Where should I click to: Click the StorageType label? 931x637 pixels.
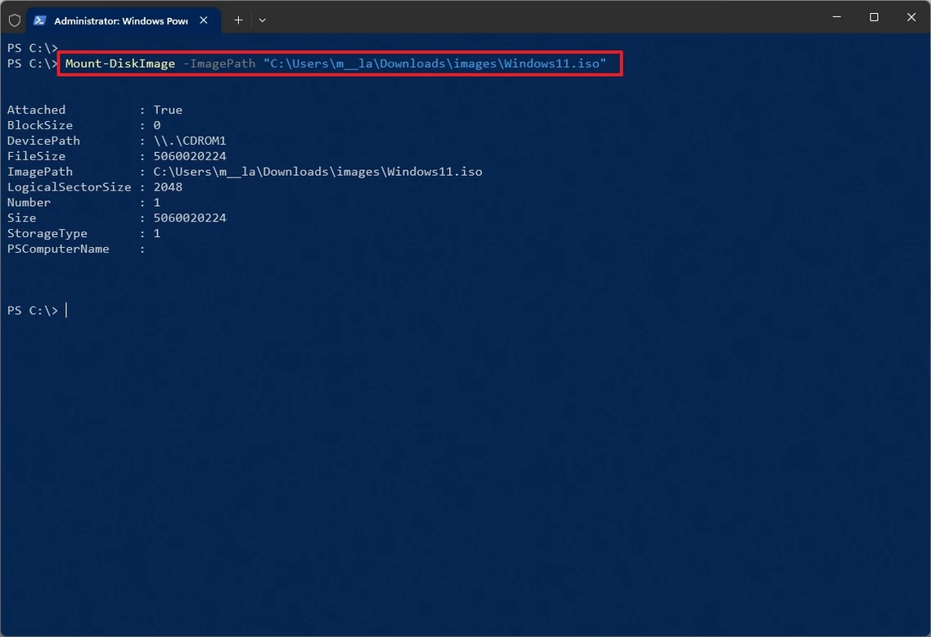point(47,233)
